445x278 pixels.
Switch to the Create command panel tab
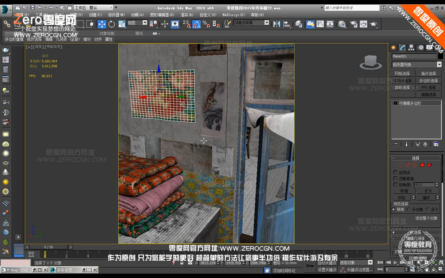click(393, 48)
